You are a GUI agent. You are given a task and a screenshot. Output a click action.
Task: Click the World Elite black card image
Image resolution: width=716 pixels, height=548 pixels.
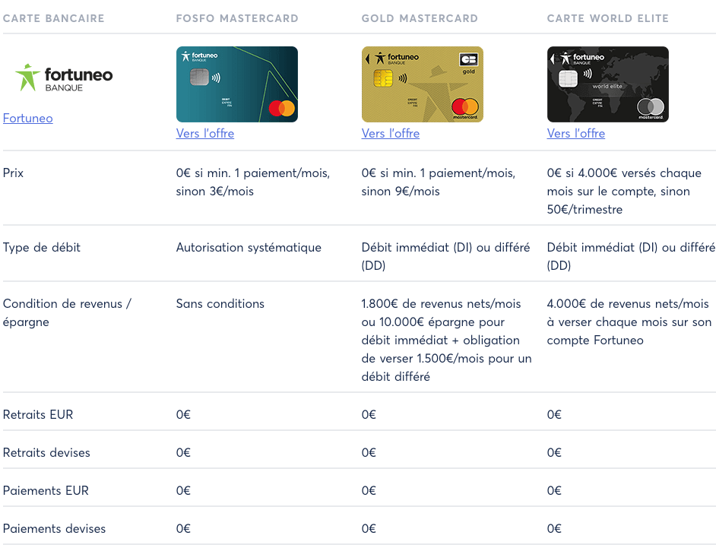pyautogui.click(x=608, y=84)
